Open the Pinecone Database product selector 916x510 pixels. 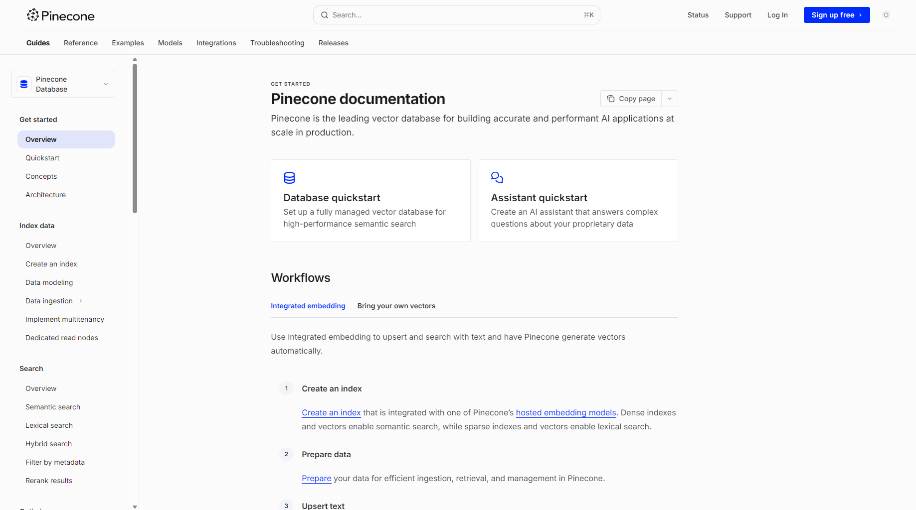tap(63, 84)
